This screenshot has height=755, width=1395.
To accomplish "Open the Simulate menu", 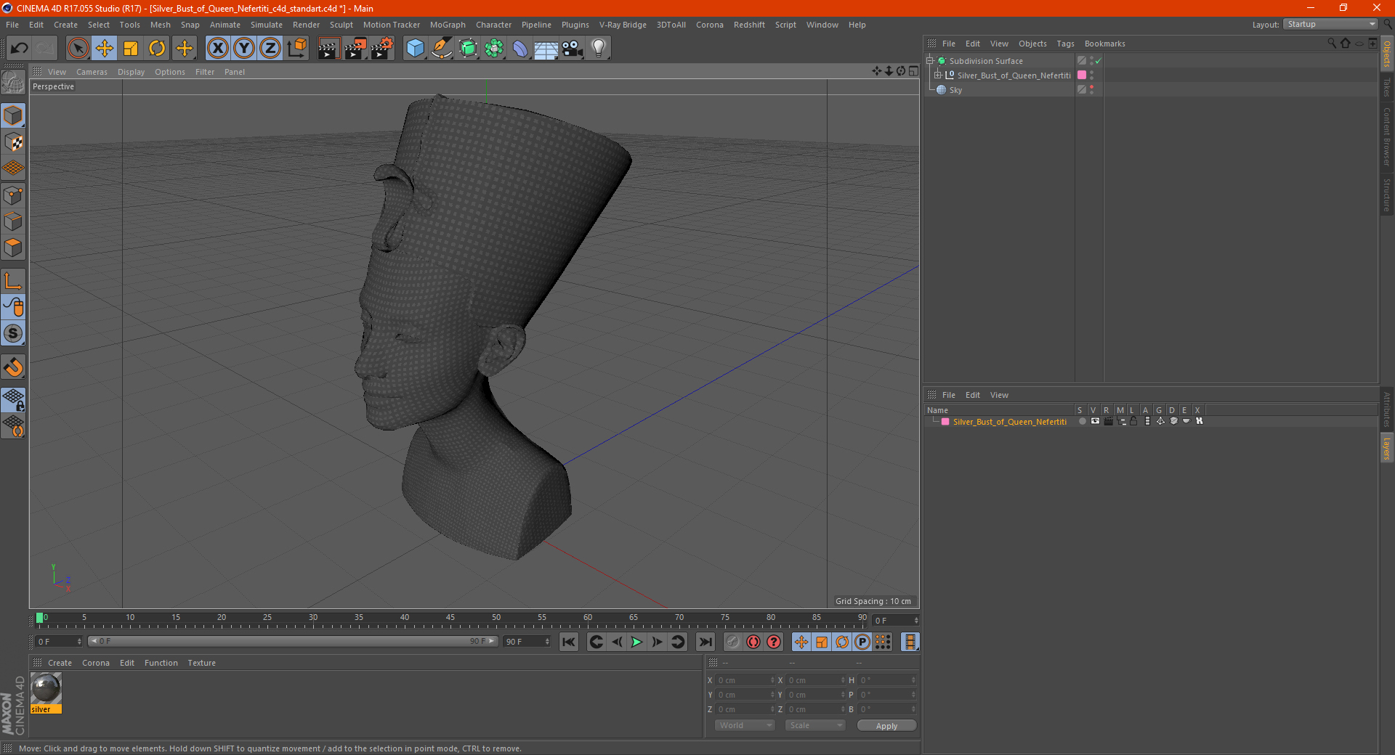I will [267, 25].
